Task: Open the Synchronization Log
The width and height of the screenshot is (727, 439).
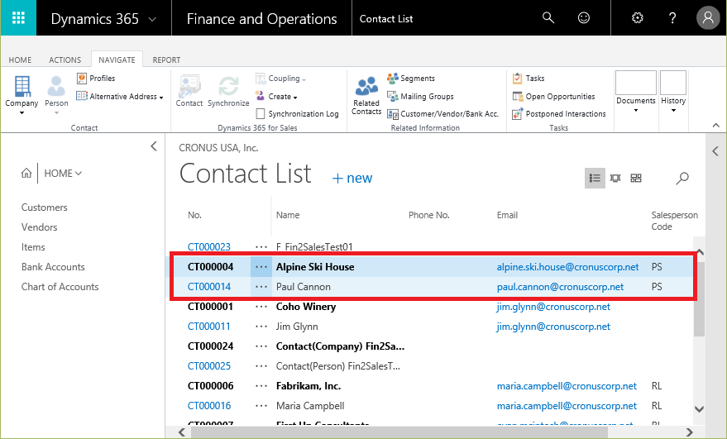Action: 297,113
